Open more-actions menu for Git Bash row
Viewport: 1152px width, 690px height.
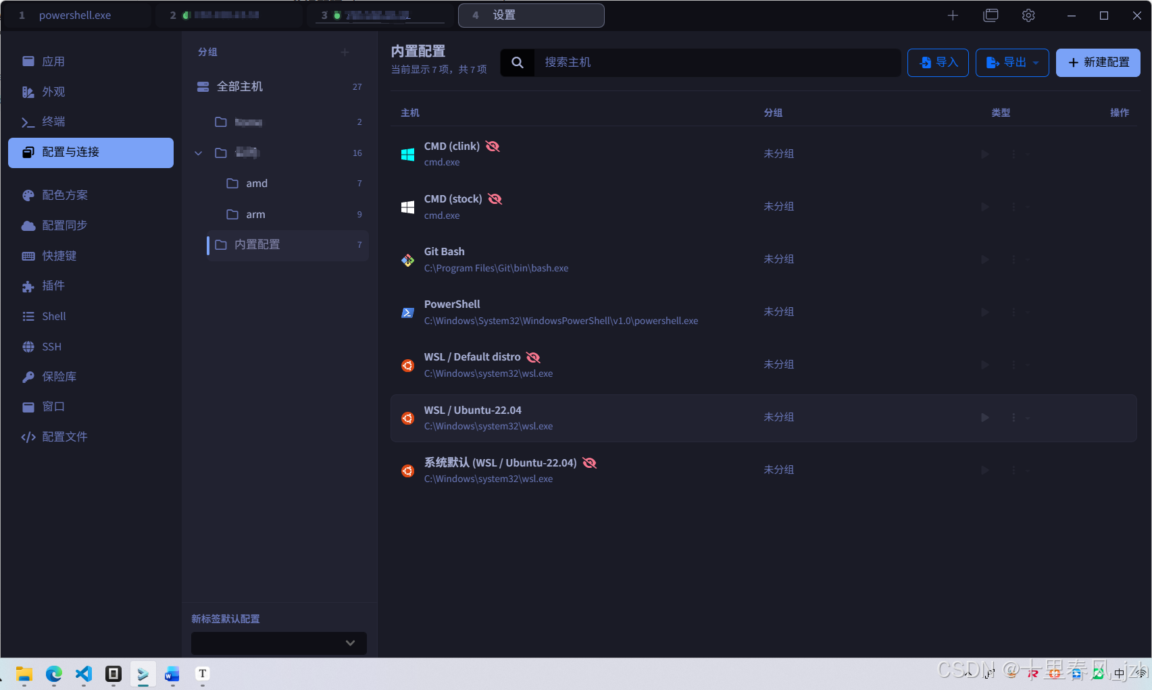pyautogui.click(x=1013, y=259)
